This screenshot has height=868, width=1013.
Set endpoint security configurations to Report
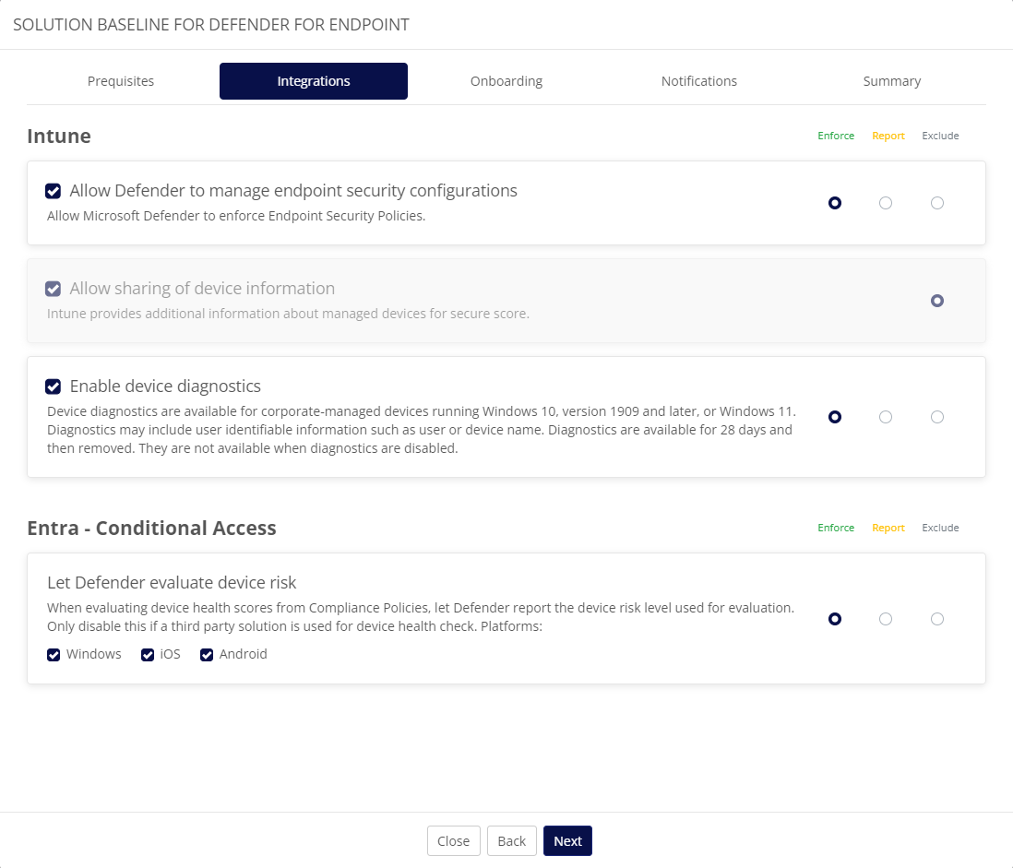pos(886,203)
